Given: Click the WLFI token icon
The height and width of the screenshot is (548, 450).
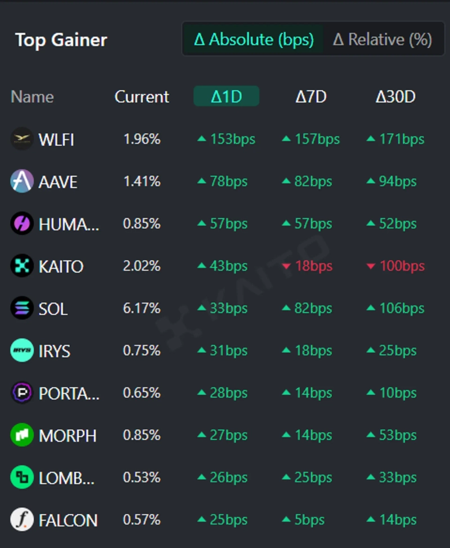Looking at the screenshot, I should pyautogui.click(x=22, y=139).
